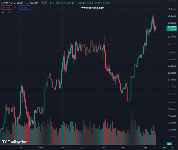Click the Vol indicator label
The width and height of the screenshot is (178, 150).
3,12
